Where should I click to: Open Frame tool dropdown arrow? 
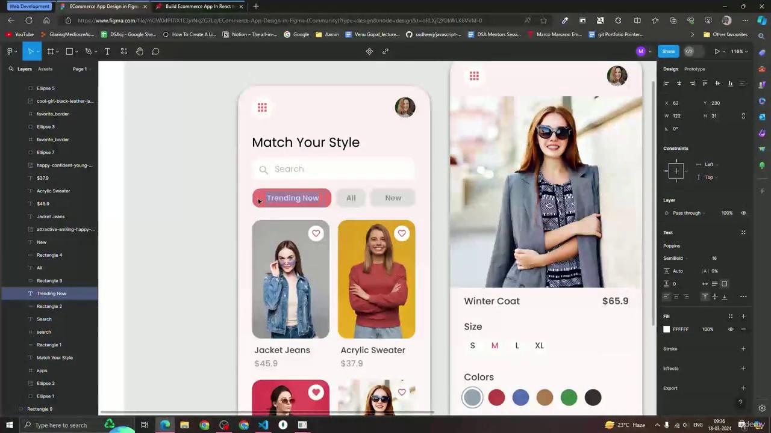(58, 51)
